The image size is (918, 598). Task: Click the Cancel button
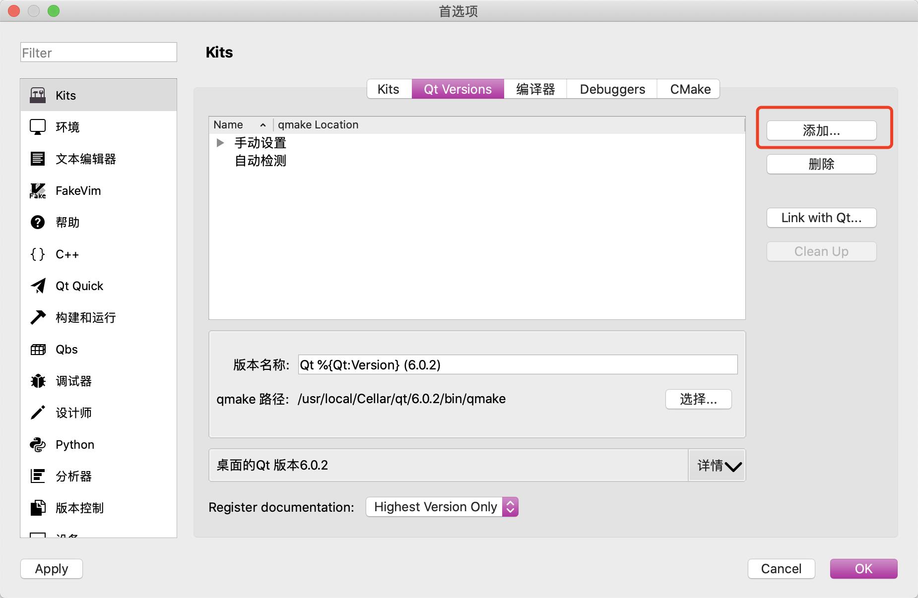[782, 569]
